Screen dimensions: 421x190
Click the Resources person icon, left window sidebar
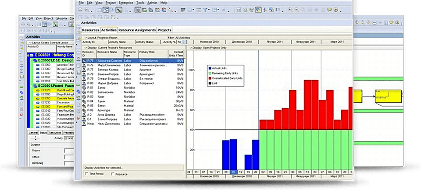[21, 65]
